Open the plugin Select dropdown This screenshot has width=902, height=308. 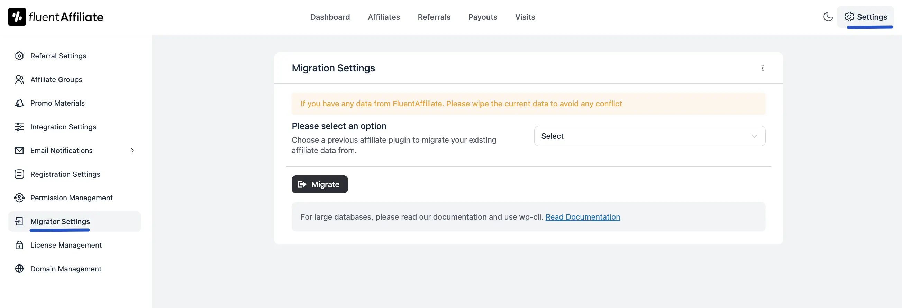[x=649, y=136]
